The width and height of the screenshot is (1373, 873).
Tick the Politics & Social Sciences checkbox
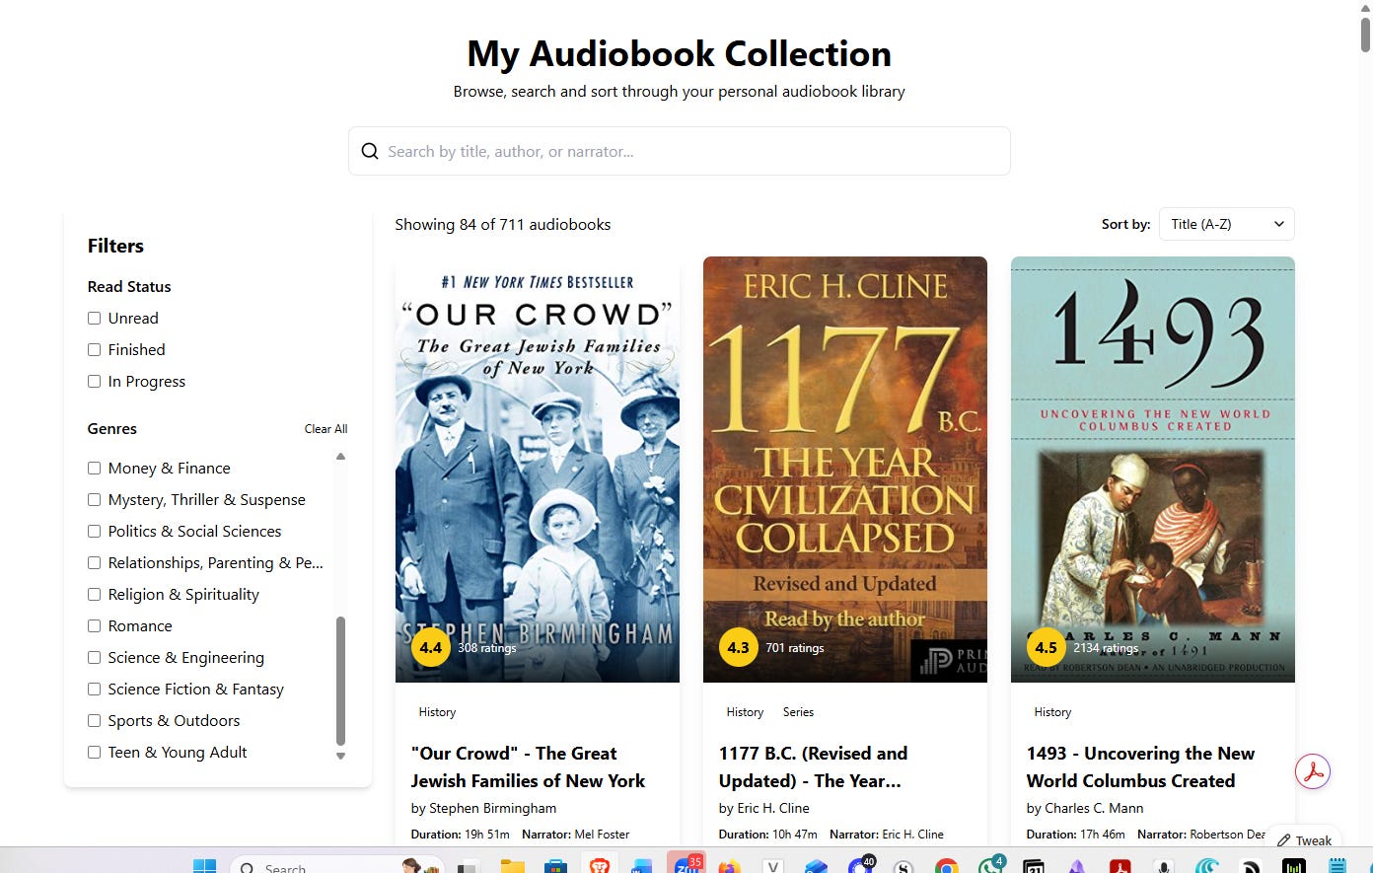(x=94, y=531)
